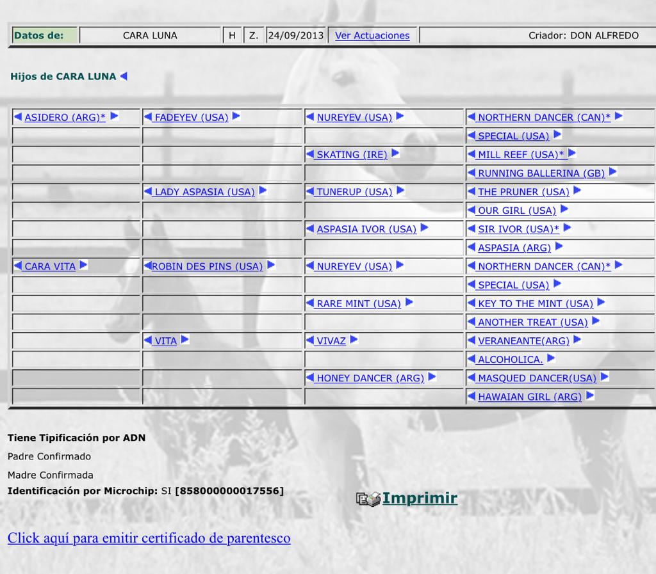Open the Ver Actuaciones link
This screenshot has width=656, height=574.
(372, 36)
